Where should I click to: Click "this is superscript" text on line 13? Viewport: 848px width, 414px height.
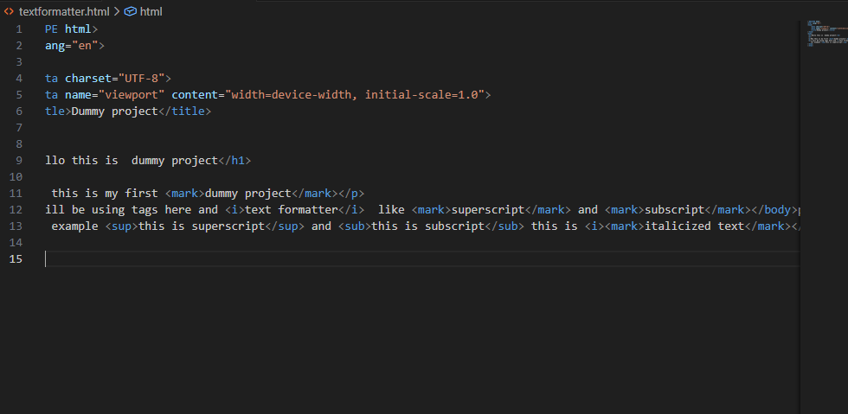click(202, 226)
